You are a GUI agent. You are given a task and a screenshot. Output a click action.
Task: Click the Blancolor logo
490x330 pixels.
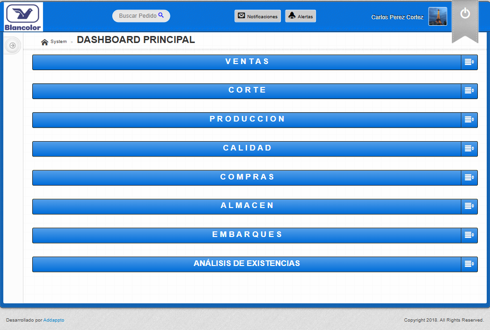[x=22, y=17]
